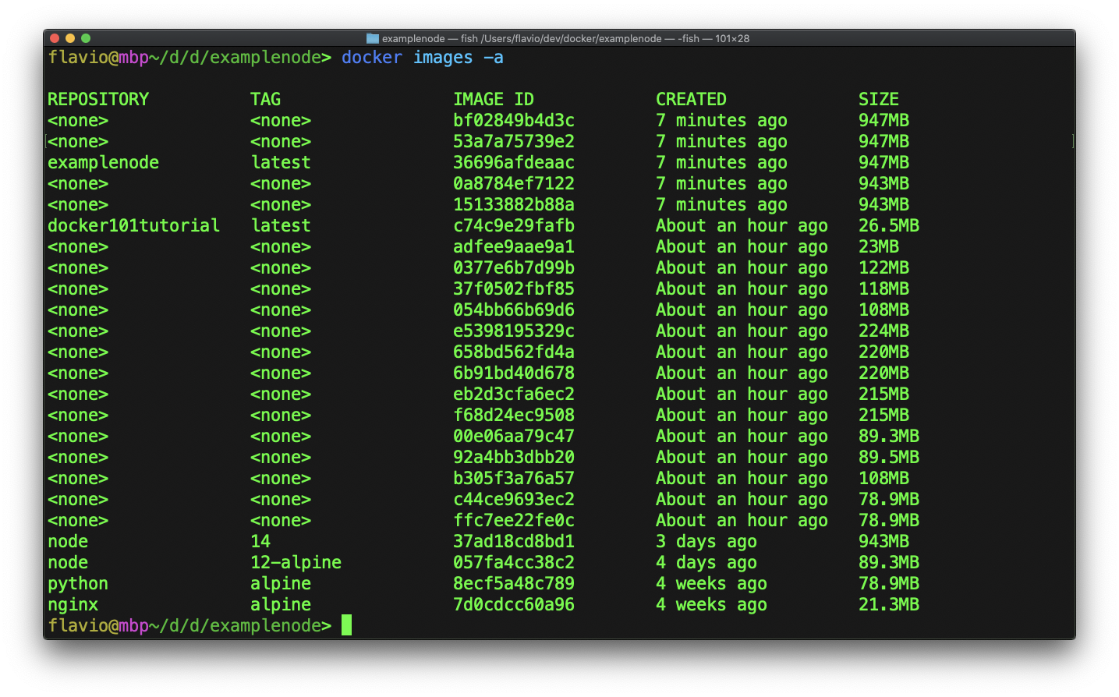
Task: Click the green fullscreen button
Action: pyautogui.click(x=86, y=37)
